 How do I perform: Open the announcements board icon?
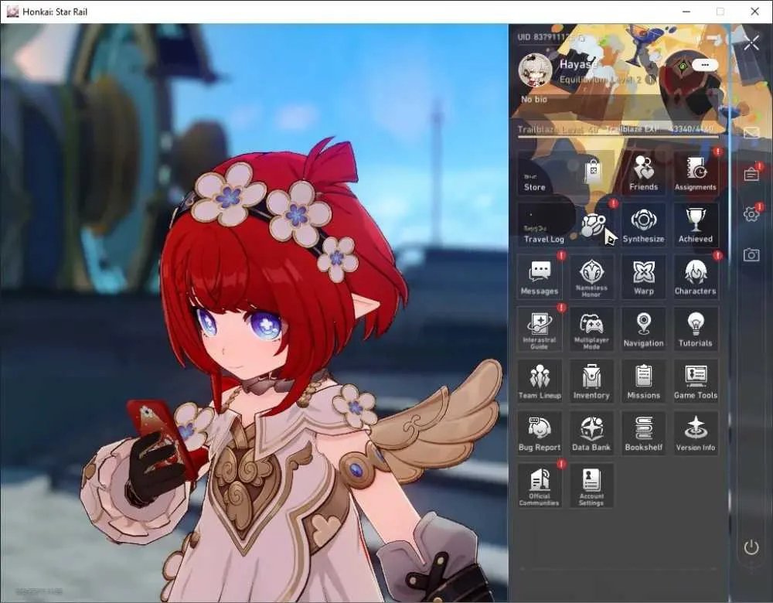click(751, 173)
